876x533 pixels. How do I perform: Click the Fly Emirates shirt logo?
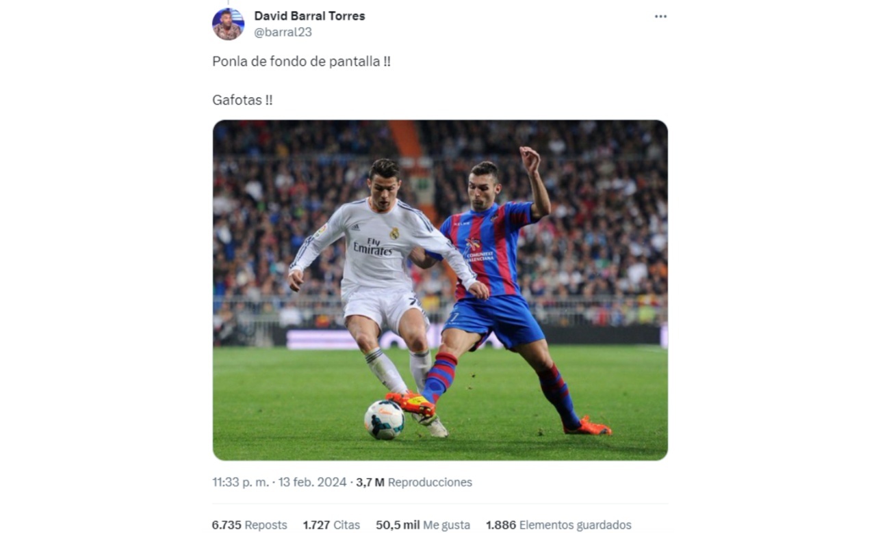point(372,247)
